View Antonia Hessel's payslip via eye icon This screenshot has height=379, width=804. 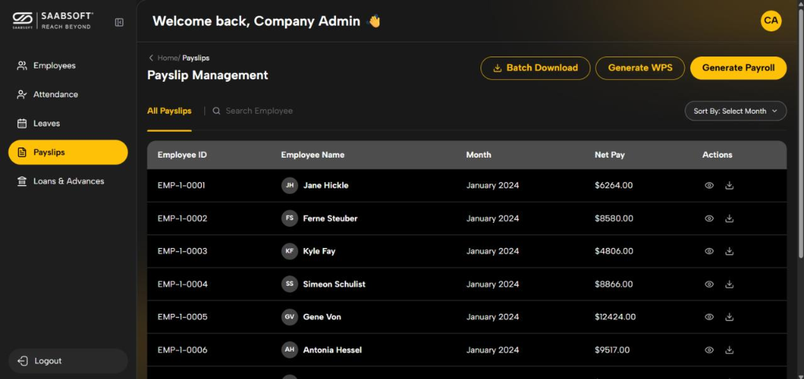709,350
